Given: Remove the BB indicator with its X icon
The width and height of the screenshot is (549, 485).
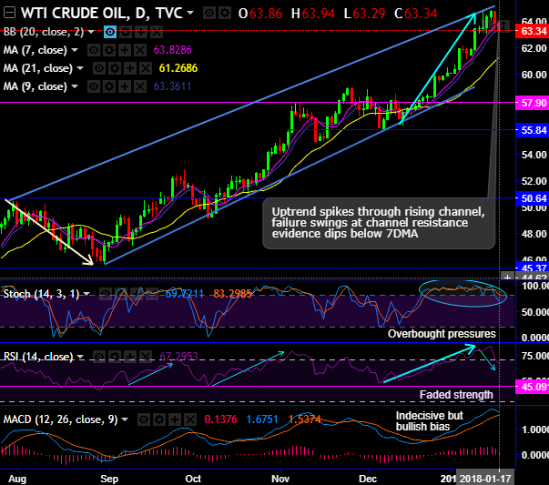Looking at the screenshot, I should [x=157, y=32].
